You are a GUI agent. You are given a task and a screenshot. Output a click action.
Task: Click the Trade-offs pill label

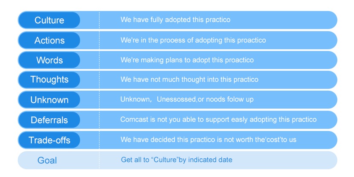tap(49, 140)
